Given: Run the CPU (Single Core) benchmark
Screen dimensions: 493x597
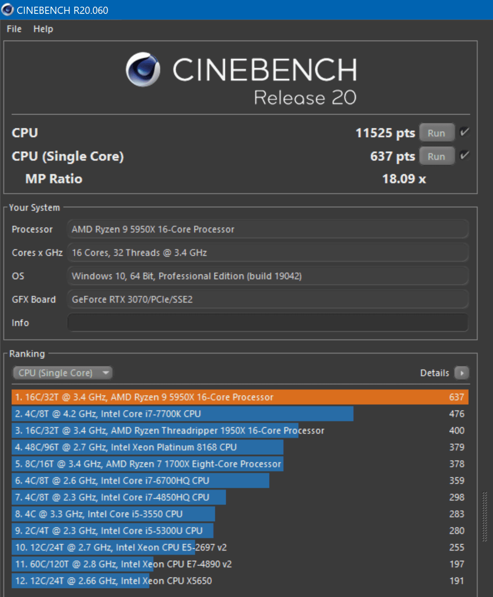Looking at the screenshot, I should pos(436,157).
